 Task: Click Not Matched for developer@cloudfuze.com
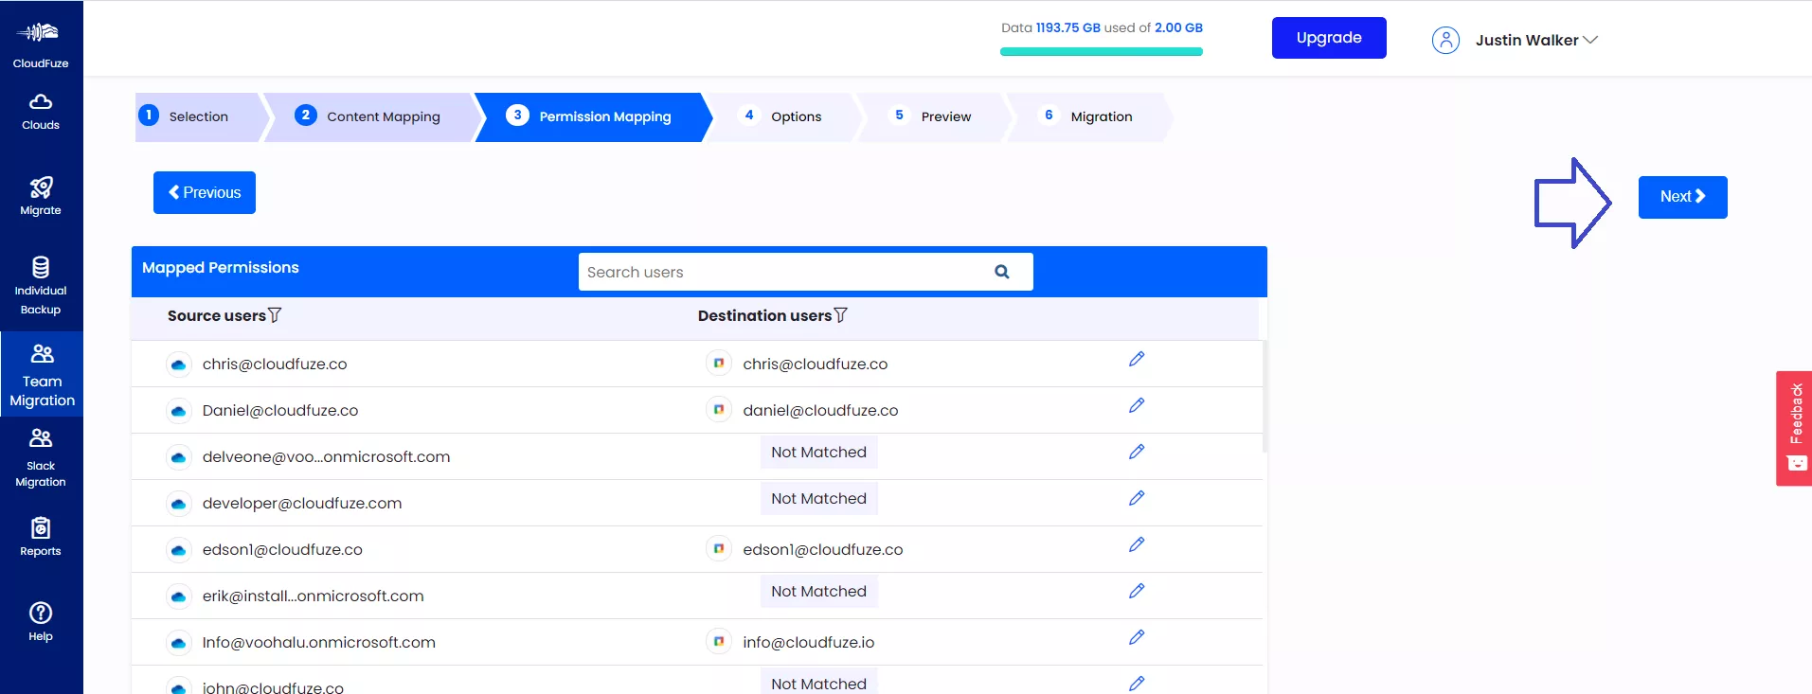[818, 499]
